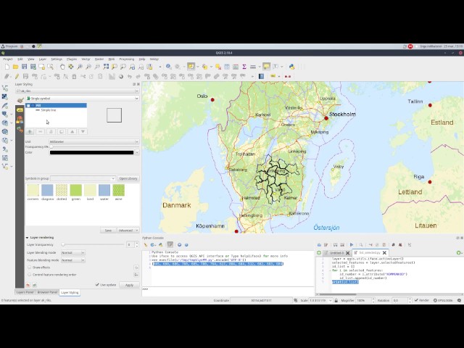Toggle the Live update checkbox
Screen dimensions: 464x348
click(x=97, y=285)
